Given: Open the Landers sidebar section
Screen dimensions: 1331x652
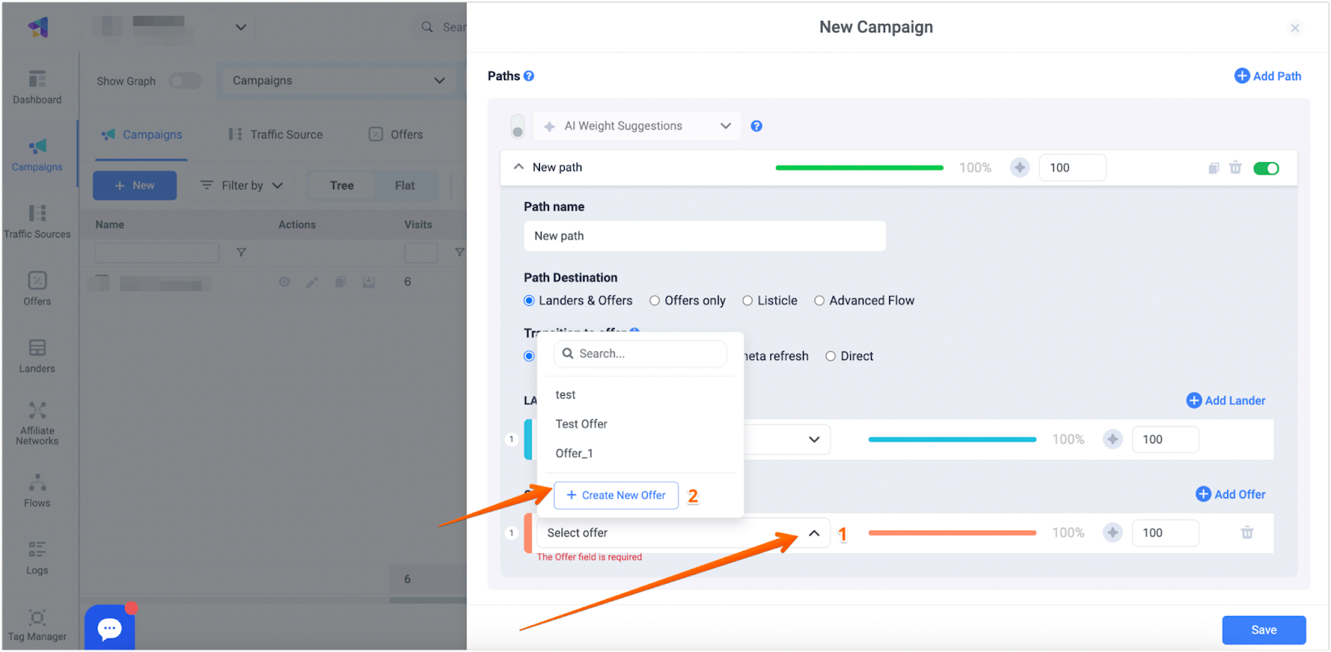Looking at the screenshot, I should point(37,356).
